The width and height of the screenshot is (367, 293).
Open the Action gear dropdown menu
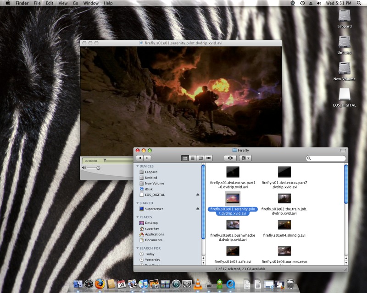(x=245, y=158)
